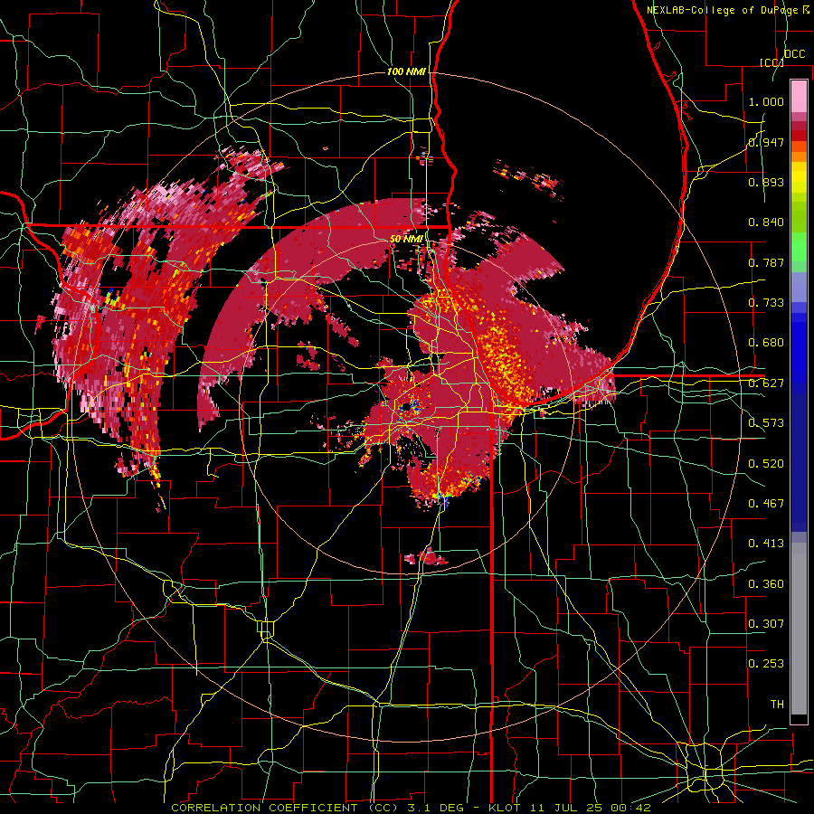Click the DCC product label

pyautogui.click(x=794, y=54)
